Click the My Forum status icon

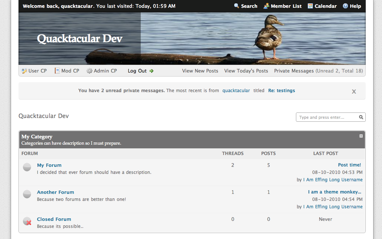pyautogui.click(x=27, y=167)
